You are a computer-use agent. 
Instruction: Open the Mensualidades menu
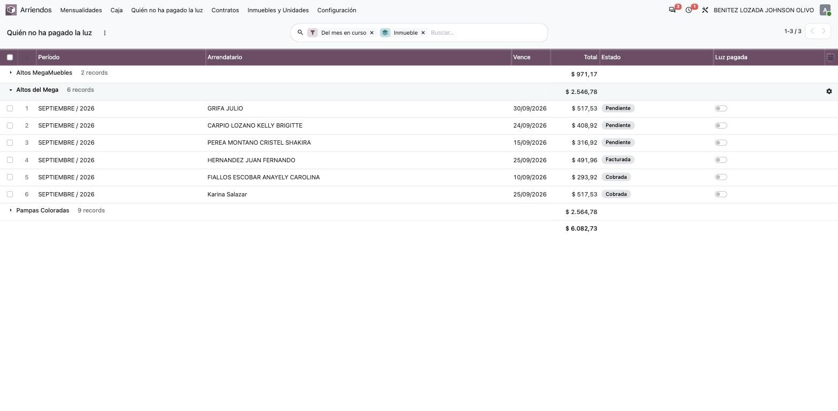pyautogui.click(x=81, y=10)
